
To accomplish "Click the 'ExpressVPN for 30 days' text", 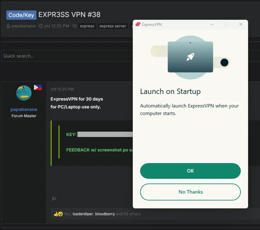I will click(x=76, y=99).
